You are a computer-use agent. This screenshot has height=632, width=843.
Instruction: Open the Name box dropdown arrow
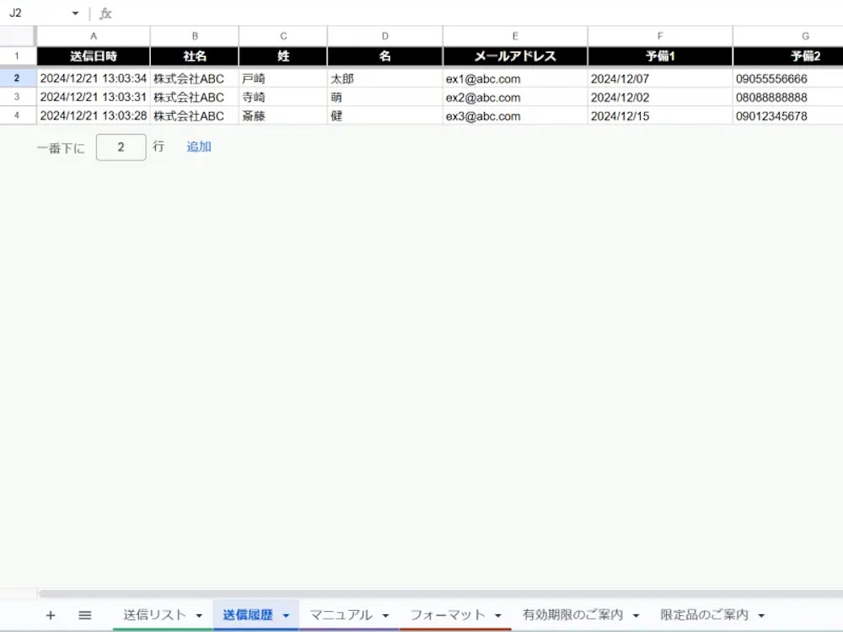pyautogui.click(x=75, y=13)
